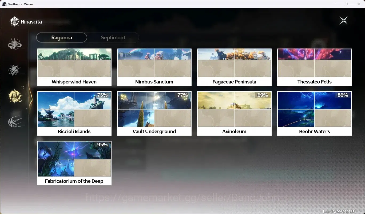Click the User ID: 906919165 text
365x214 pixels.
pos(339,212)
